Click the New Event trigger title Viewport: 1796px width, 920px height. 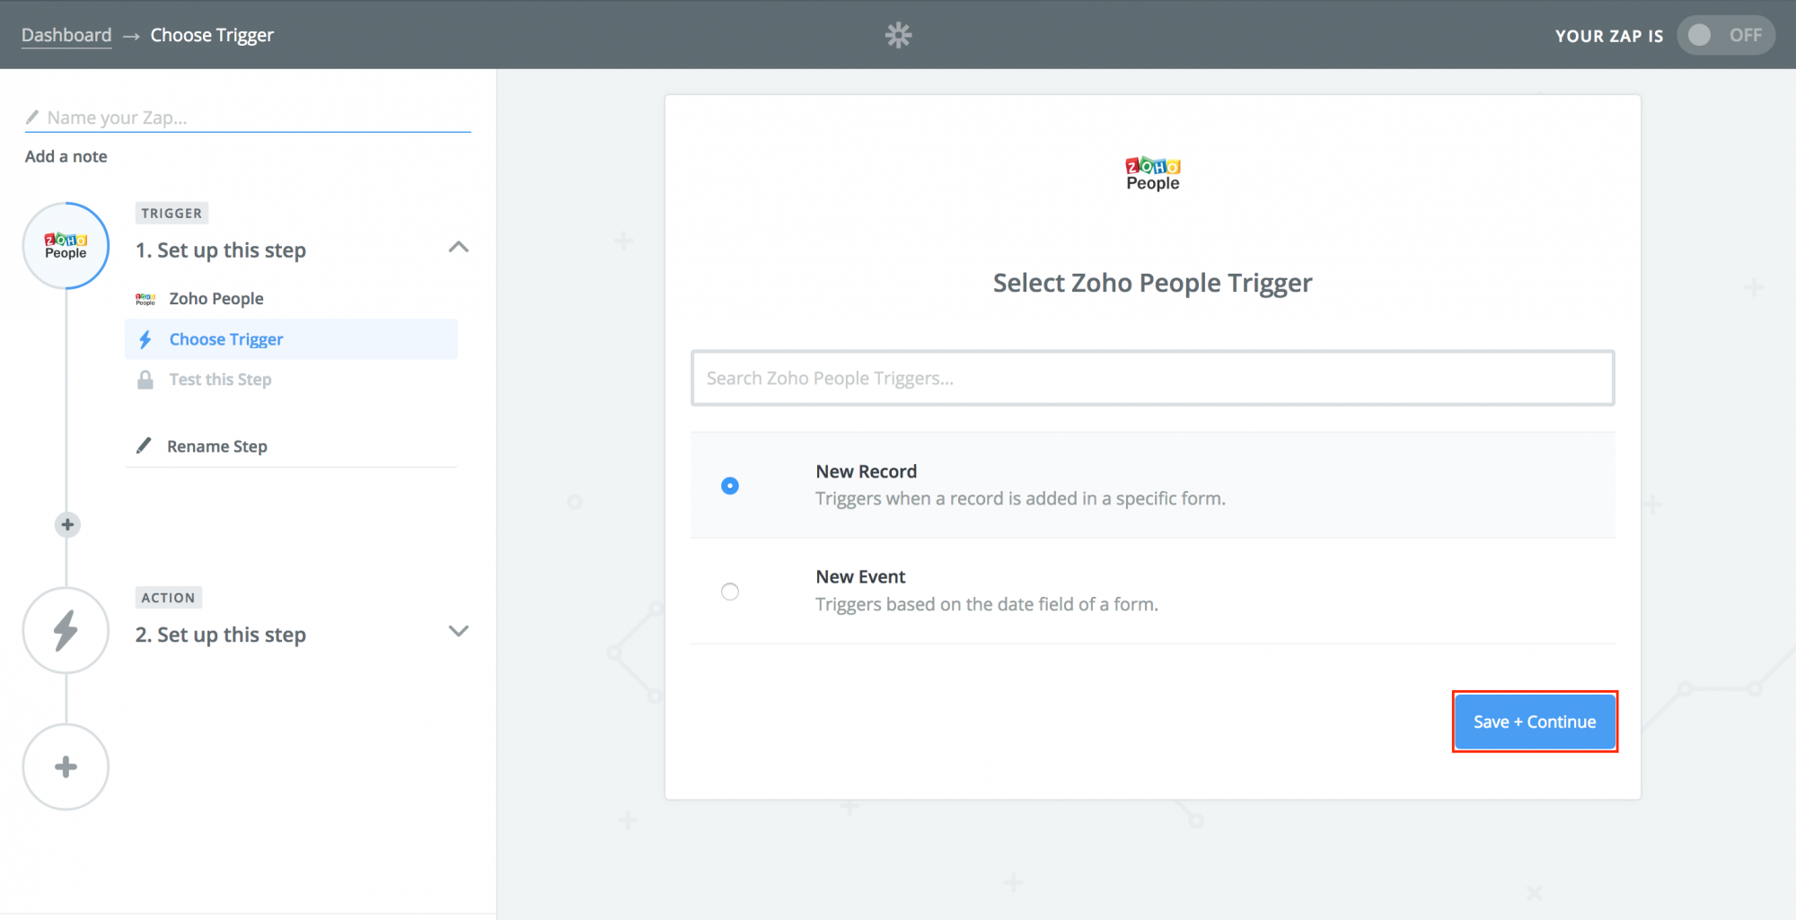[860, 576]
